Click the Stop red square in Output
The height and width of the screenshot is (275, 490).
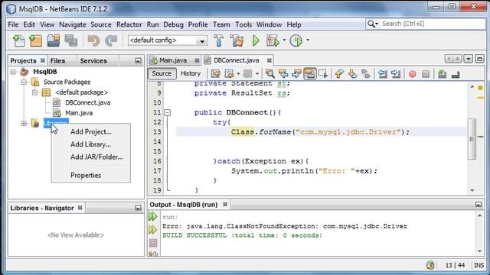click(153, 243)
